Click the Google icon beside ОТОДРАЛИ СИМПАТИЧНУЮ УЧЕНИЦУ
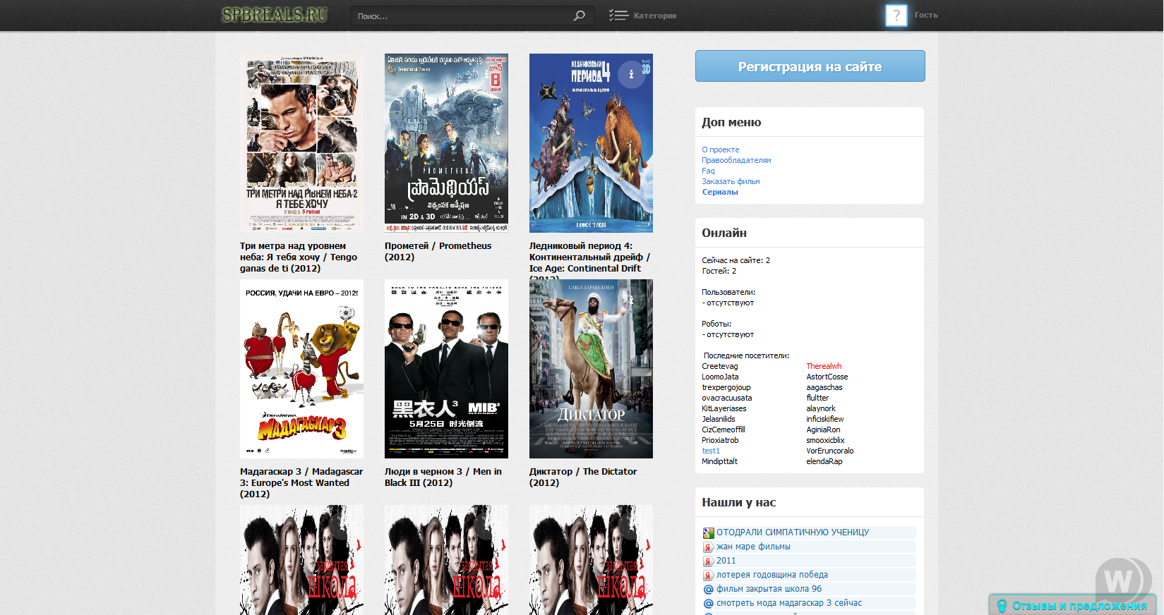The width and height of the screenshot is (1164, 615). [x=708, y=533]
